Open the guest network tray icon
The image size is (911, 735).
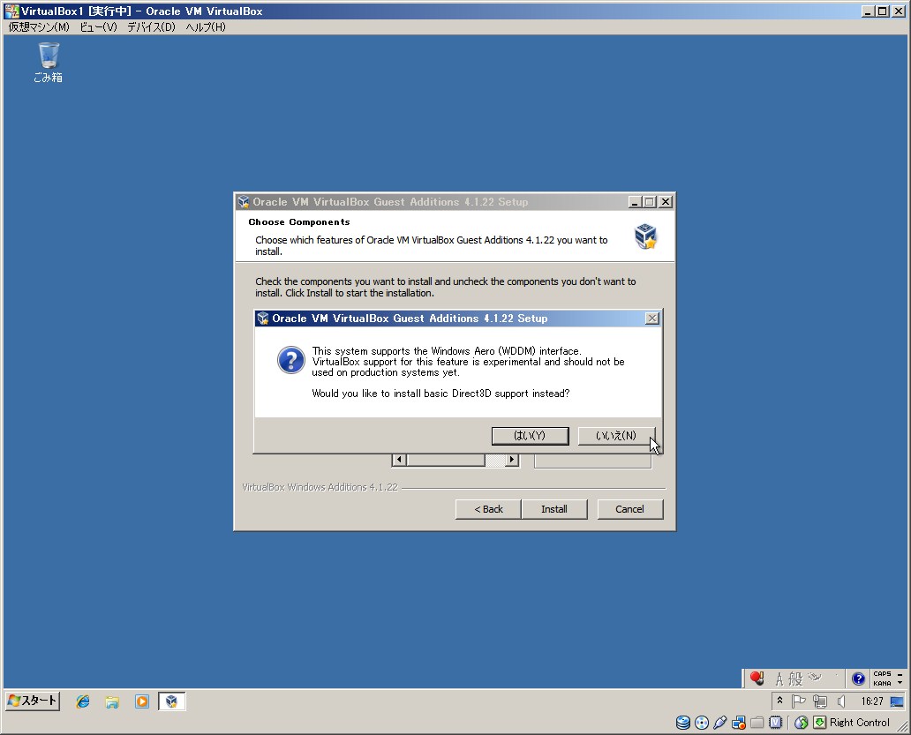820,701
